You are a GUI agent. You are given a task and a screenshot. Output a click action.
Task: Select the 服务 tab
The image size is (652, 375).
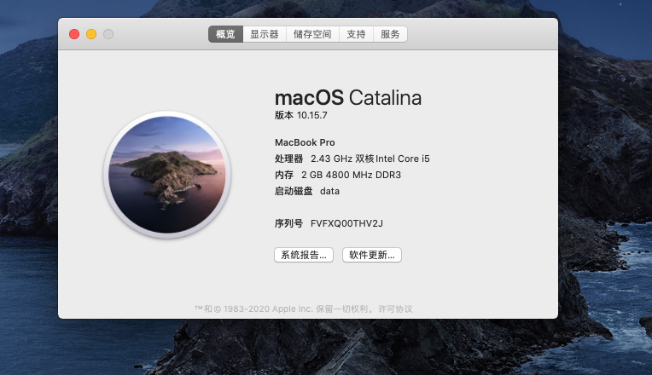click(x=390, y=34)
